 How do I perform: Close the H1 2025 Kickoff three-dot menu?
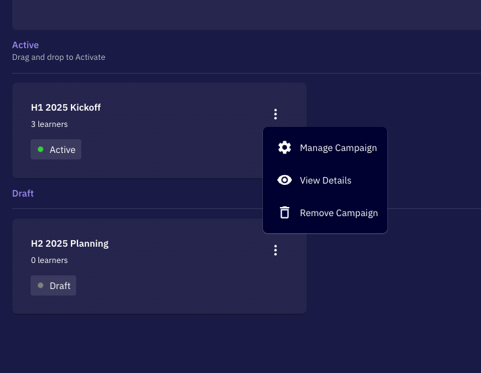coord(275,114)
